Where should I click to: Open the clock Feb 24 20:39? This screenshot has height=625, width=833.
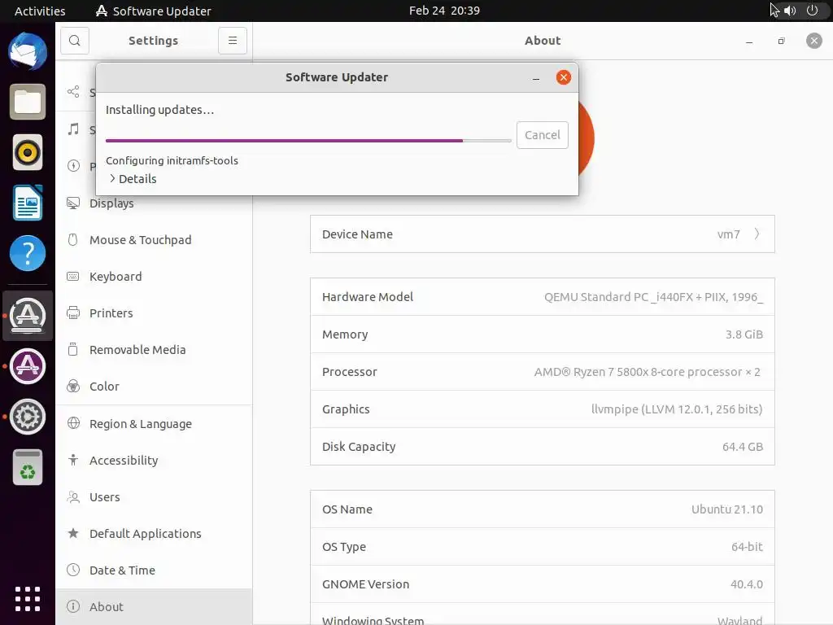coord(444,11)
